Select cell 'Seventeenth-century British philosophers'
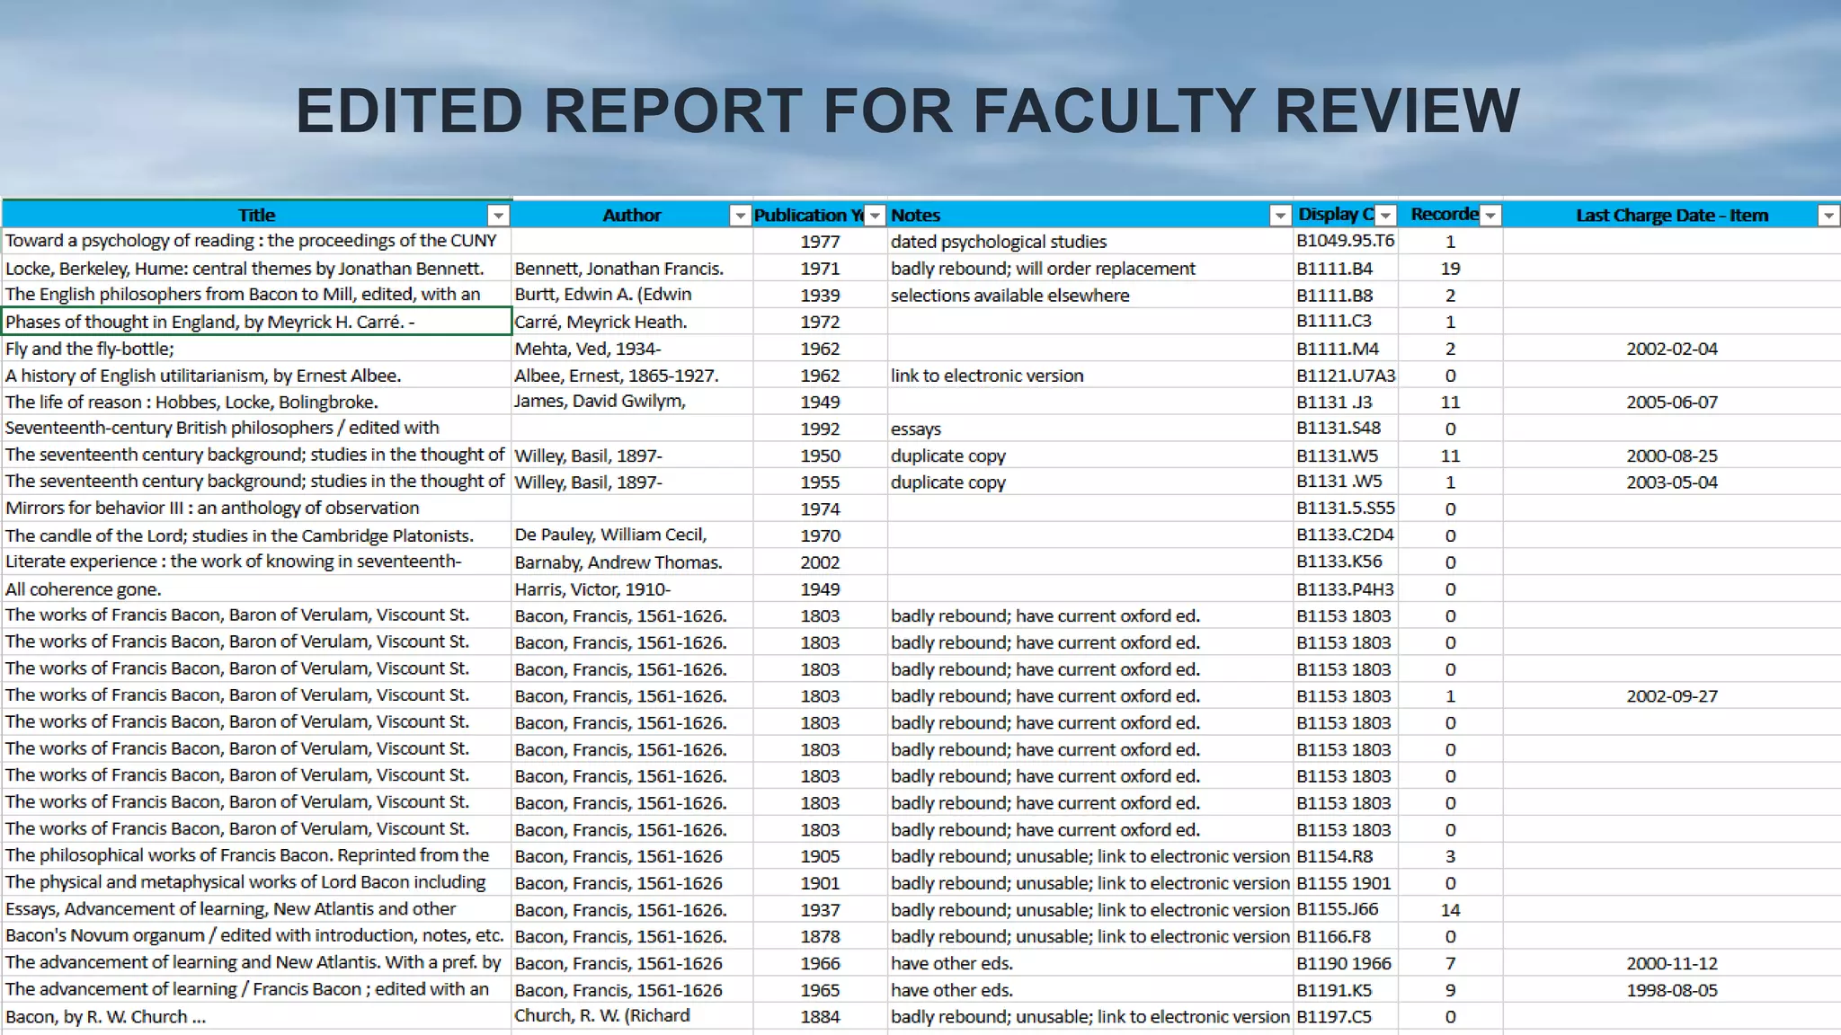 (x=257, y=429)
